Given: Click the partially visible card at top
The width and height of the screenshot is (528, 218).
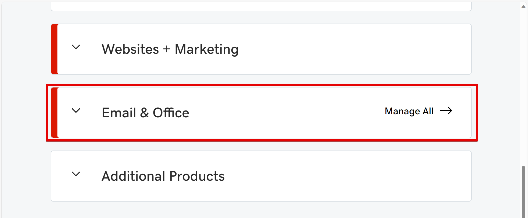Looking at the screenshot, I should point(261,6).
